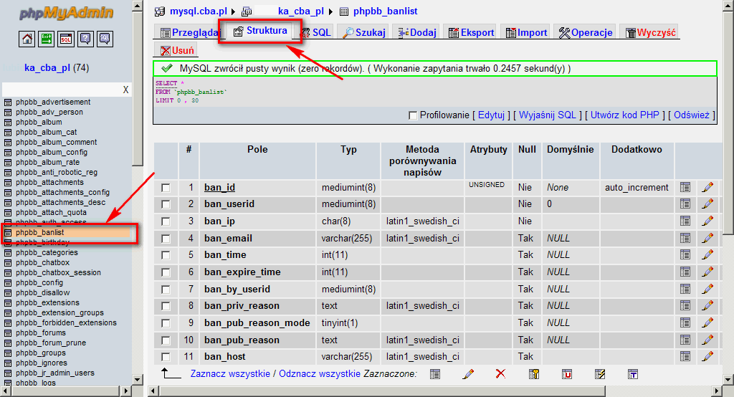Click browse values icon for ban_ip row
This screenshot has width=734, height=397.
pos(685,221)
